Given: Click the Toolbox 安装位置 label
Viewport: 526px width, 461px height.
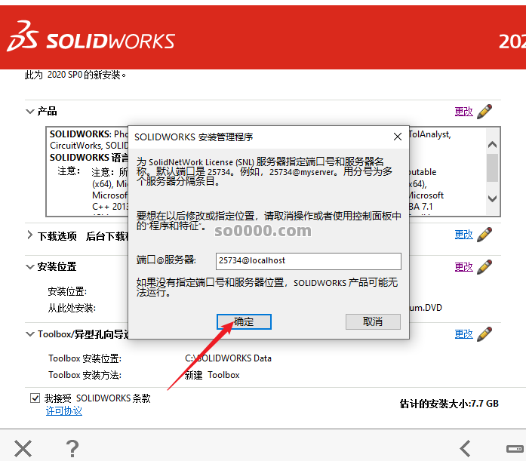Looking at the screenshot, I should pyautogui.click(x=85, y=358).
